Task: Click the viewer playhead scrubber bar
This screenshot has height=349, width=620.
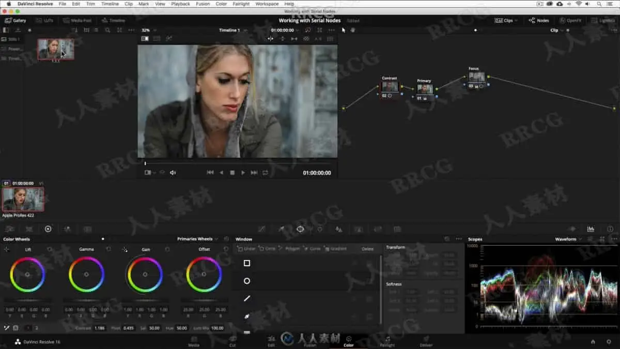Action: (x=238, y=163)
